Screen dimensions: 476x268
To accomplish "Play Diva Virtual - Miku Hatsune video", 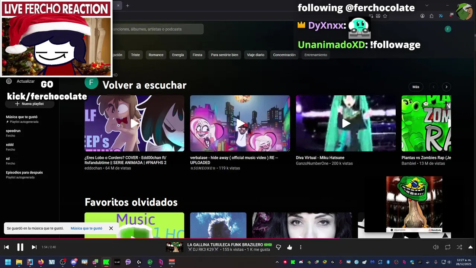I will (x=346, y=123).
